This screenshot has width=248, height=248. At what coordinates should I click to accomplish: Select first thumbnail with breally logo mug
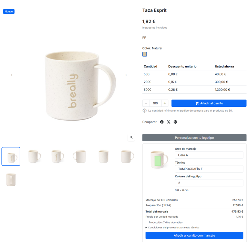click(11, 156)
